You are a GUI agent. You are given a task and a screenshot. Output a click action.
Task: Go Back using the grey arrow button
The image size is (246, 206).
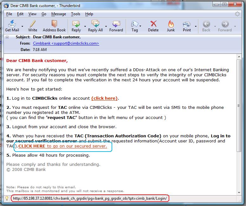206,26
